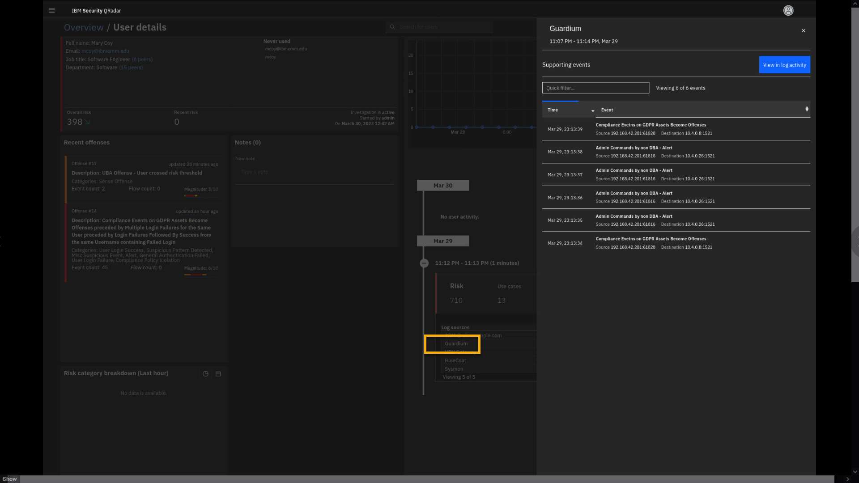The image size is (859, 483).
Task: Select Guardium log source entry
Action: click(456, 343)
